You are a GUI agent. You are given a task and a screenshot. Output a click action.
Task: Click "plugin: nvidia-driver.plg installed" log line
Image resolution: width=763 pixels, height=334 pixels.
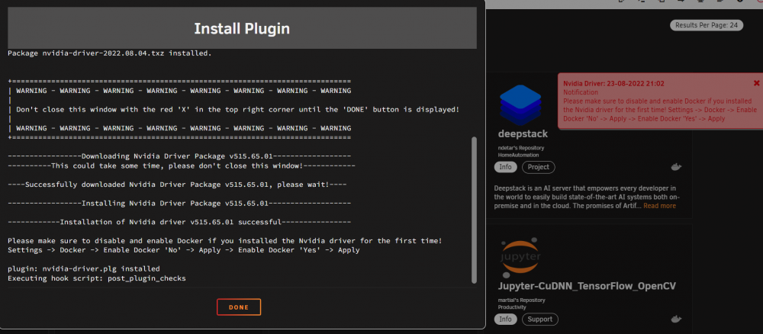pos(84,269)
